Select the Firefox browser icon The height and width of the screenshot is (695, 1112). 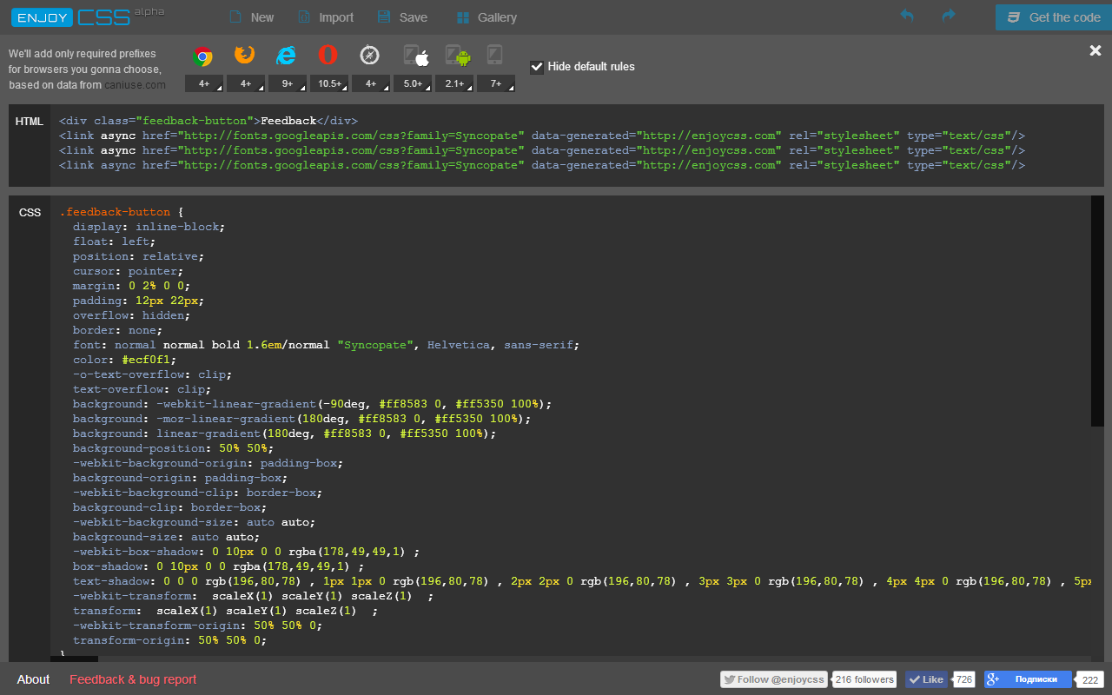click(245, 56)
